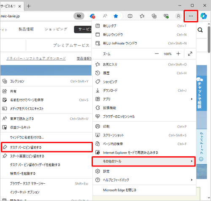Open the プレミアムサービス link
The height and width of the screenshot is (201, 211).
71,45
